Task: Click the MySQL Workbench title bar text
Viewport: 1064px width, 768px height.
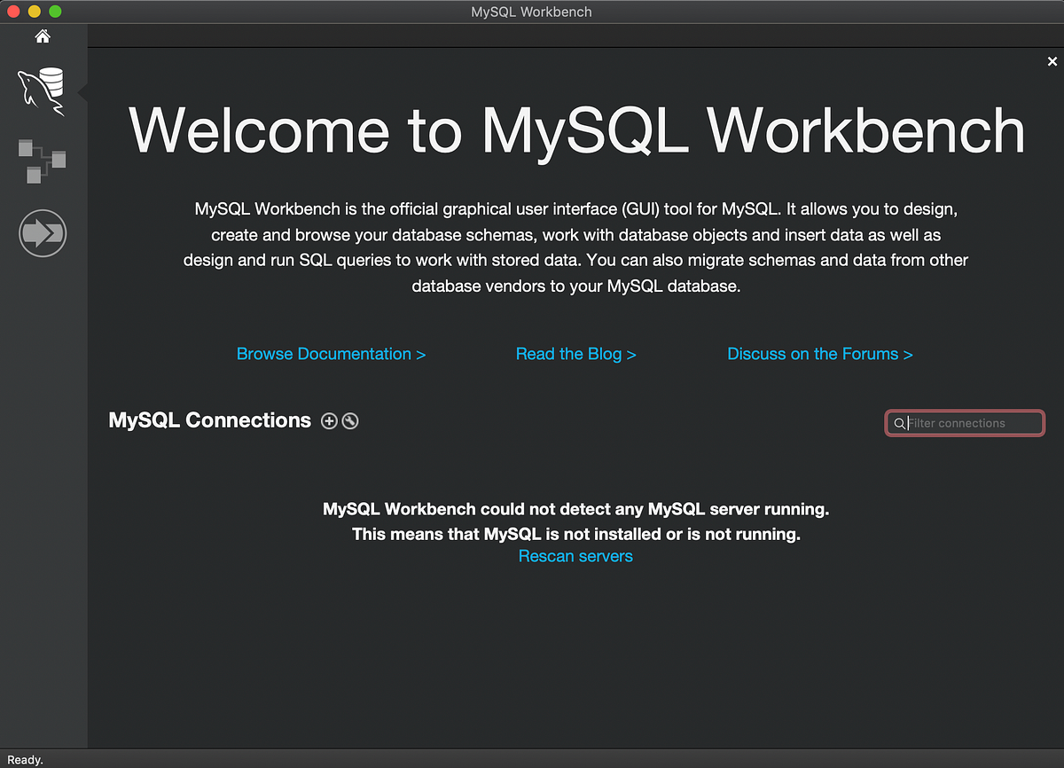Action: [x=531, y=12]
